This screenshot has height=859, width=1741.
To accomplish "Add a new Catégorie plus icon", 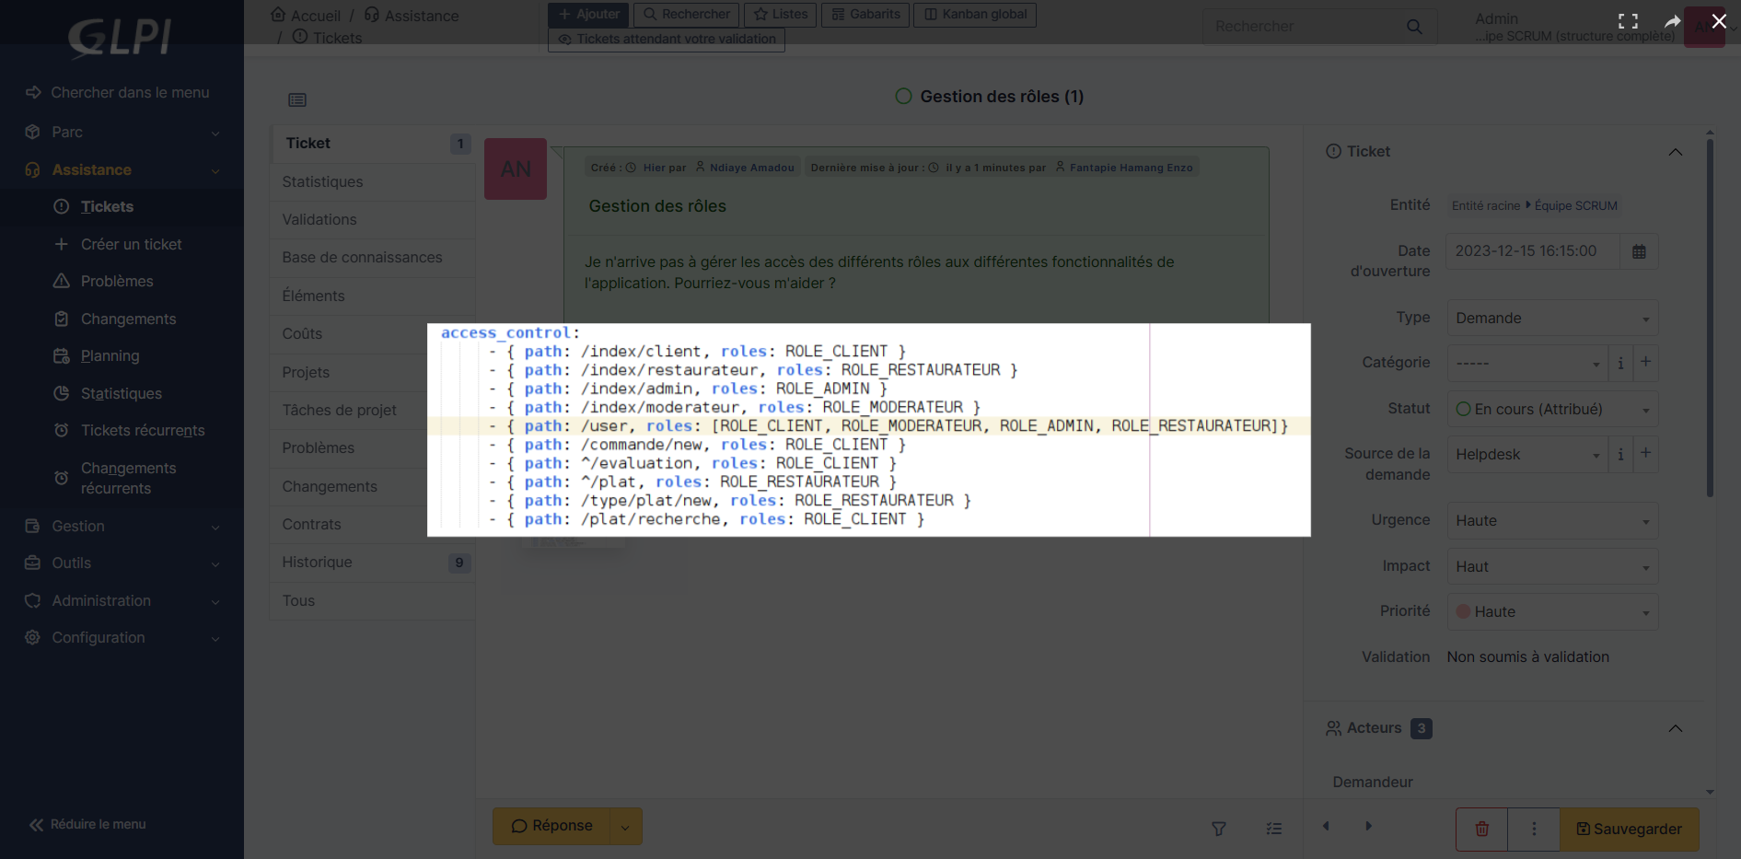I will 1645,363.
